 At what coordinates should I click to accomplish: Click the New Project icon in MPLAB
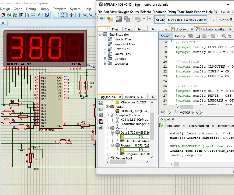click(110, 19)
